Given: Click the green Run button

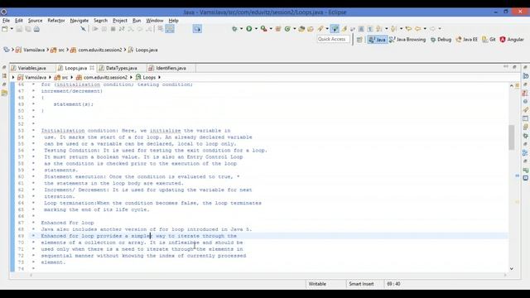Looking at the screenshot, I should [x=249, y=29].
